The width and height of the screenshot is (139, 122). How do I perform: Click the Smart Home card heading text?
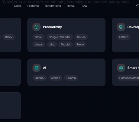click(x=133, y=68)
